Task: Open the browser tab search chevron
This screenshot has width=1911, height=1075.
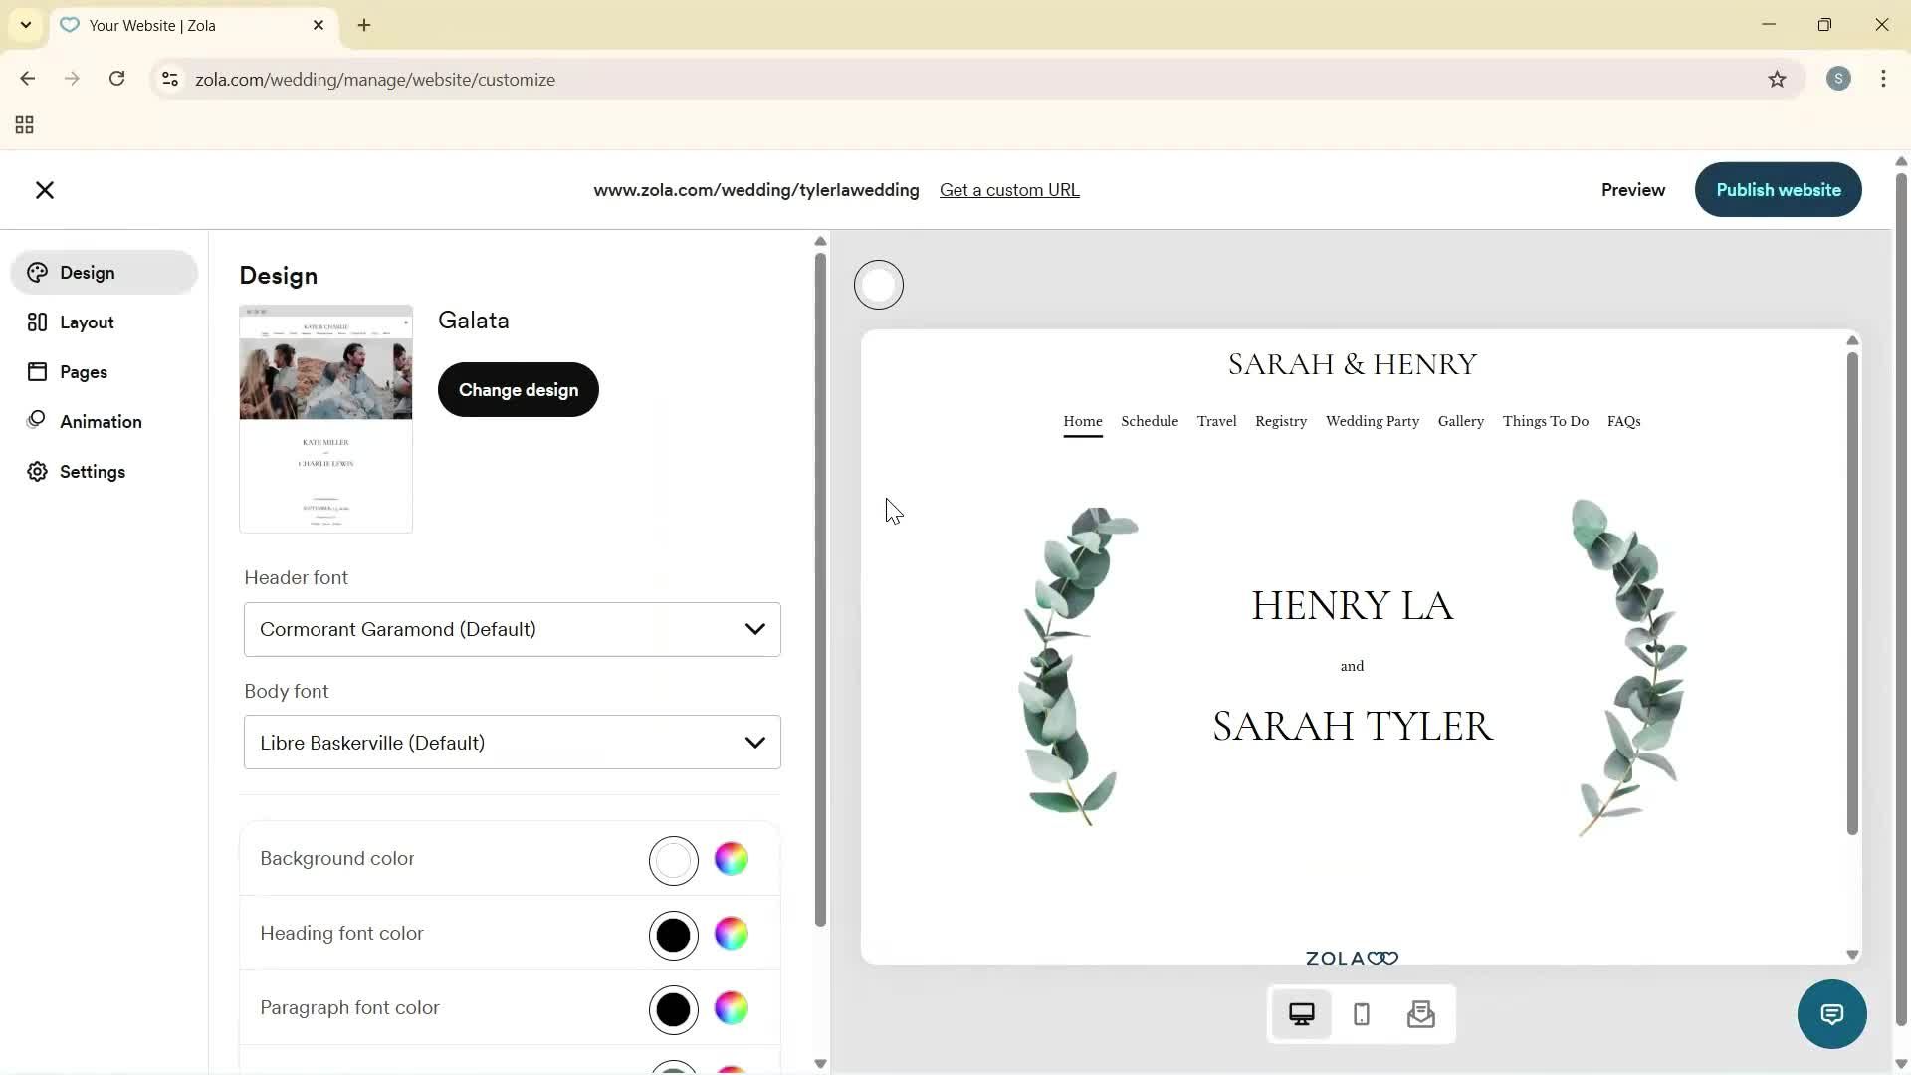Action: [25, 25]
